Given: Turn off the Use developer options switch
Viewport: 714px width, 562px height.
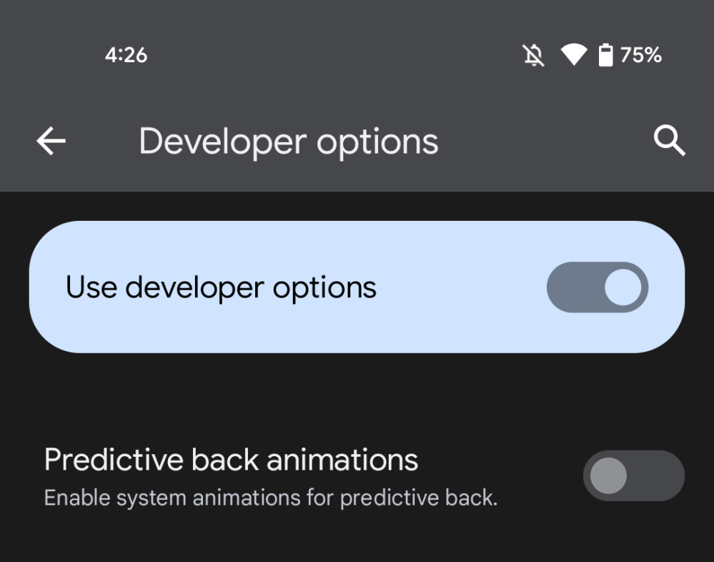Looking at the screenshot, I should point(597,287).
